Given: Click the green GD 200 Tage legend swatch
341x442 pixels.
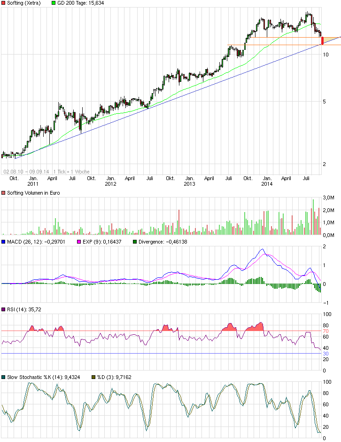Looking at the screenshot, I should coord(54,3).
